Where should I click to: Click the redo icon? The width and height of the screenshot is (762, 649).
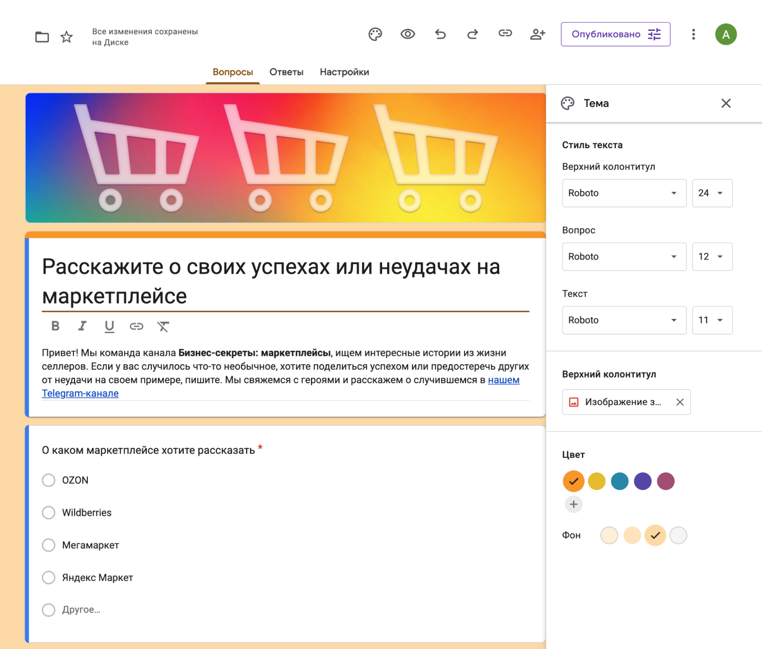tap(472, 34)
